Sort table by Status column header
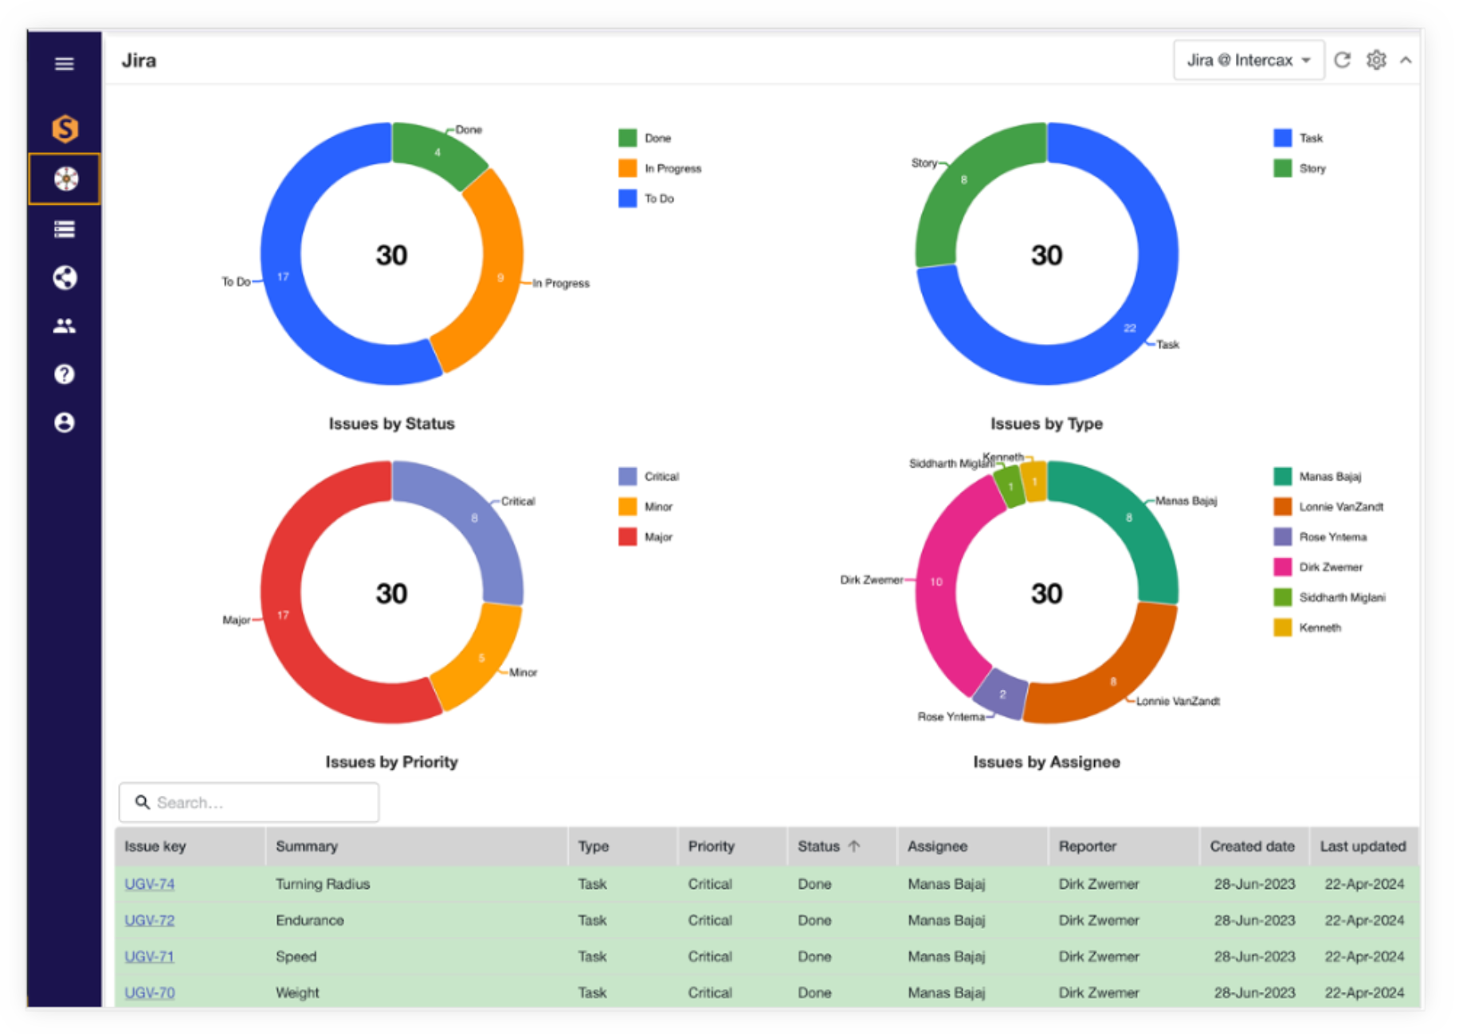The width and height of the screenshot is (1459, 1034). coord(819,846)
